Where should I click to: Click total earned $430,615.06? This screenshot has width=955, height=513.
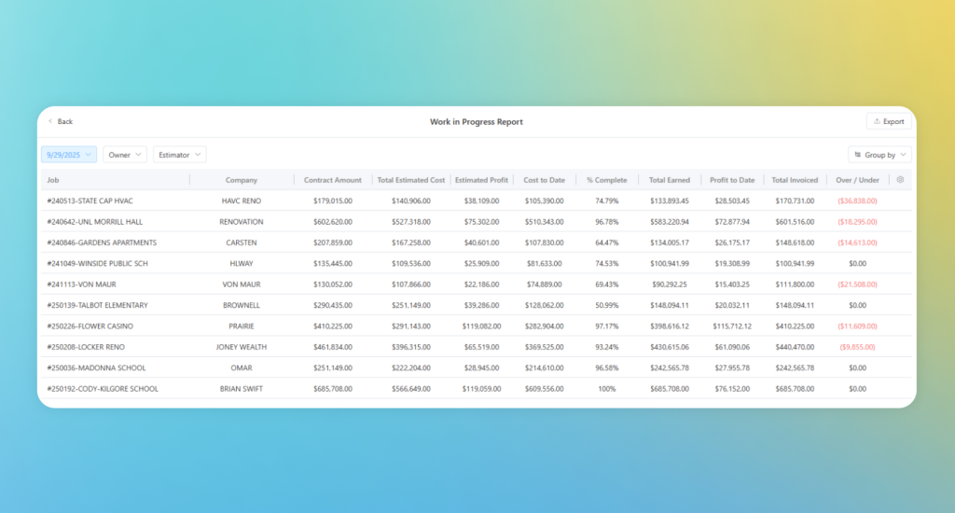pyautogui.click(x=670, y=347)
